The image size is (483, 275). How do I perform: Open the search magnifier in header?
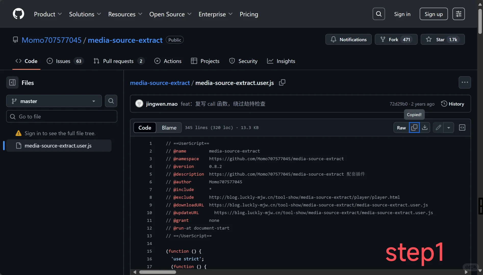click(379, 14)
